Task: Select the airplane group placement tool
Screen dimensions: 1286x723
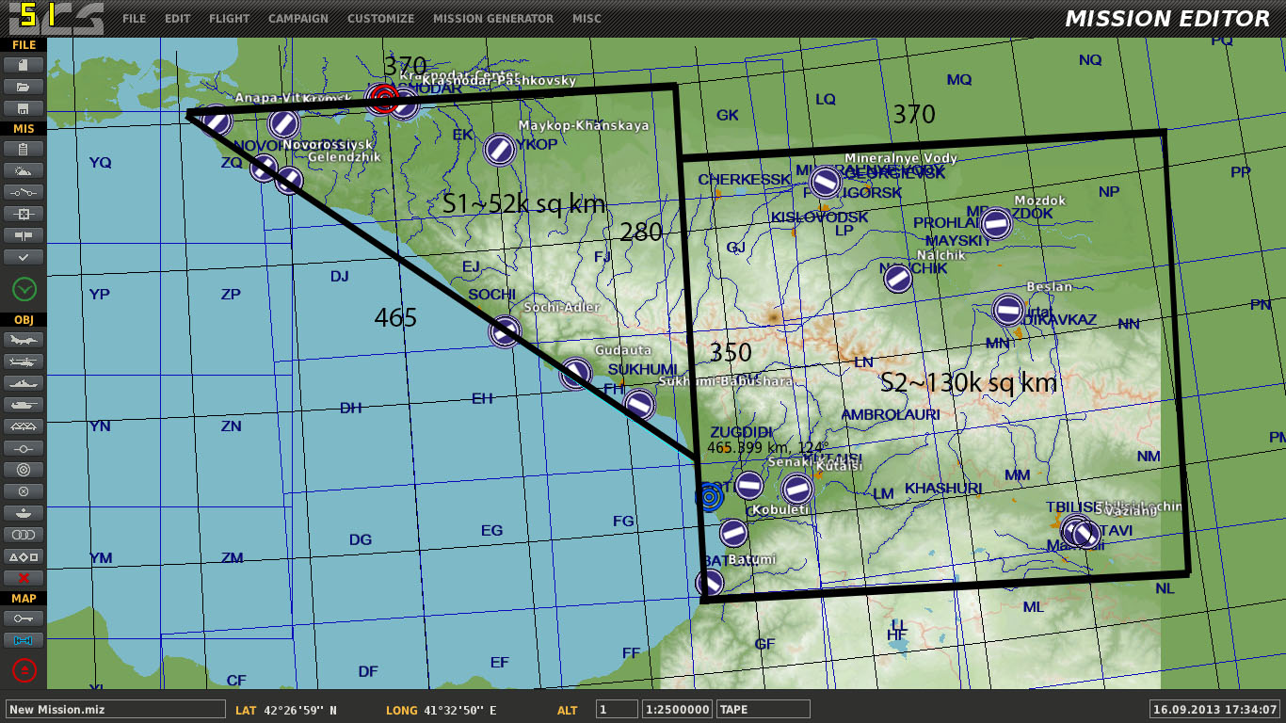Action: [24, 340]
